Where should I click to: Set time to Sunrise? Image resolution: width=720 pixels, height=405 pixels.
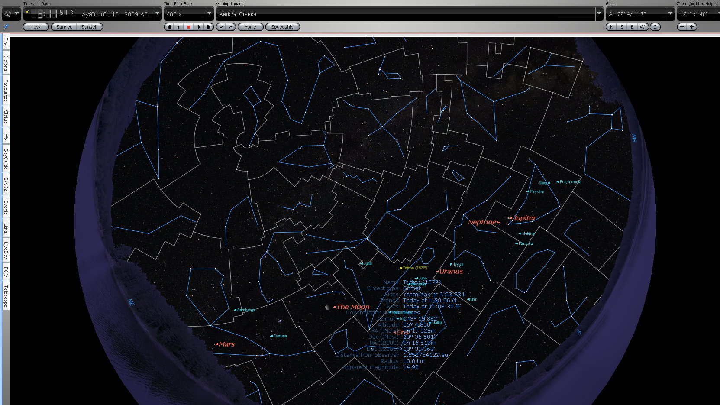pyautogui.click(x=64, y=27)
